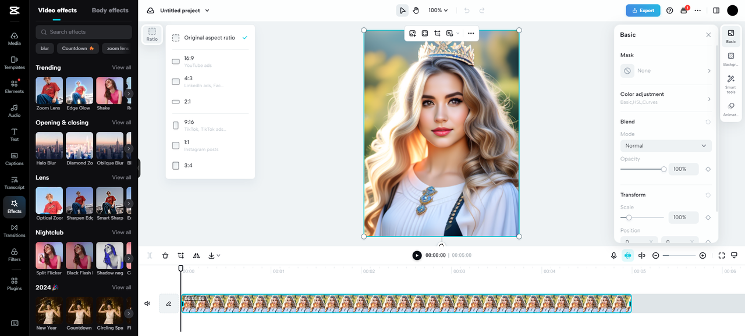The image size is (745, 336).
Task: Select the hand pan tool
Action: 416,10
